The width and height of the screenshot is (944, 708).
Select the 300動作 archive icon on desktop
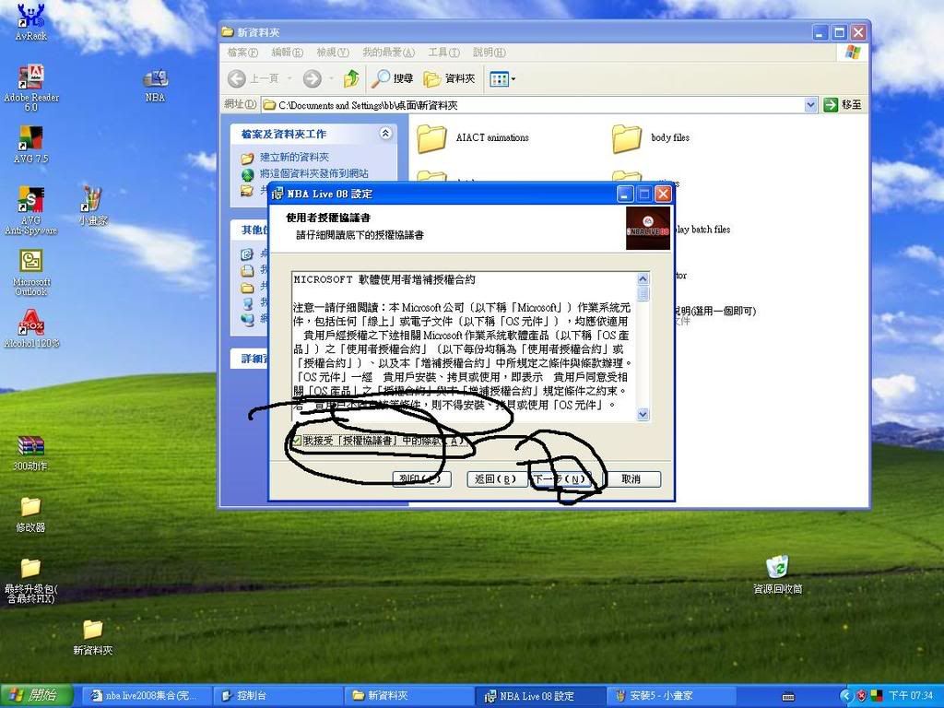point(30,453)
